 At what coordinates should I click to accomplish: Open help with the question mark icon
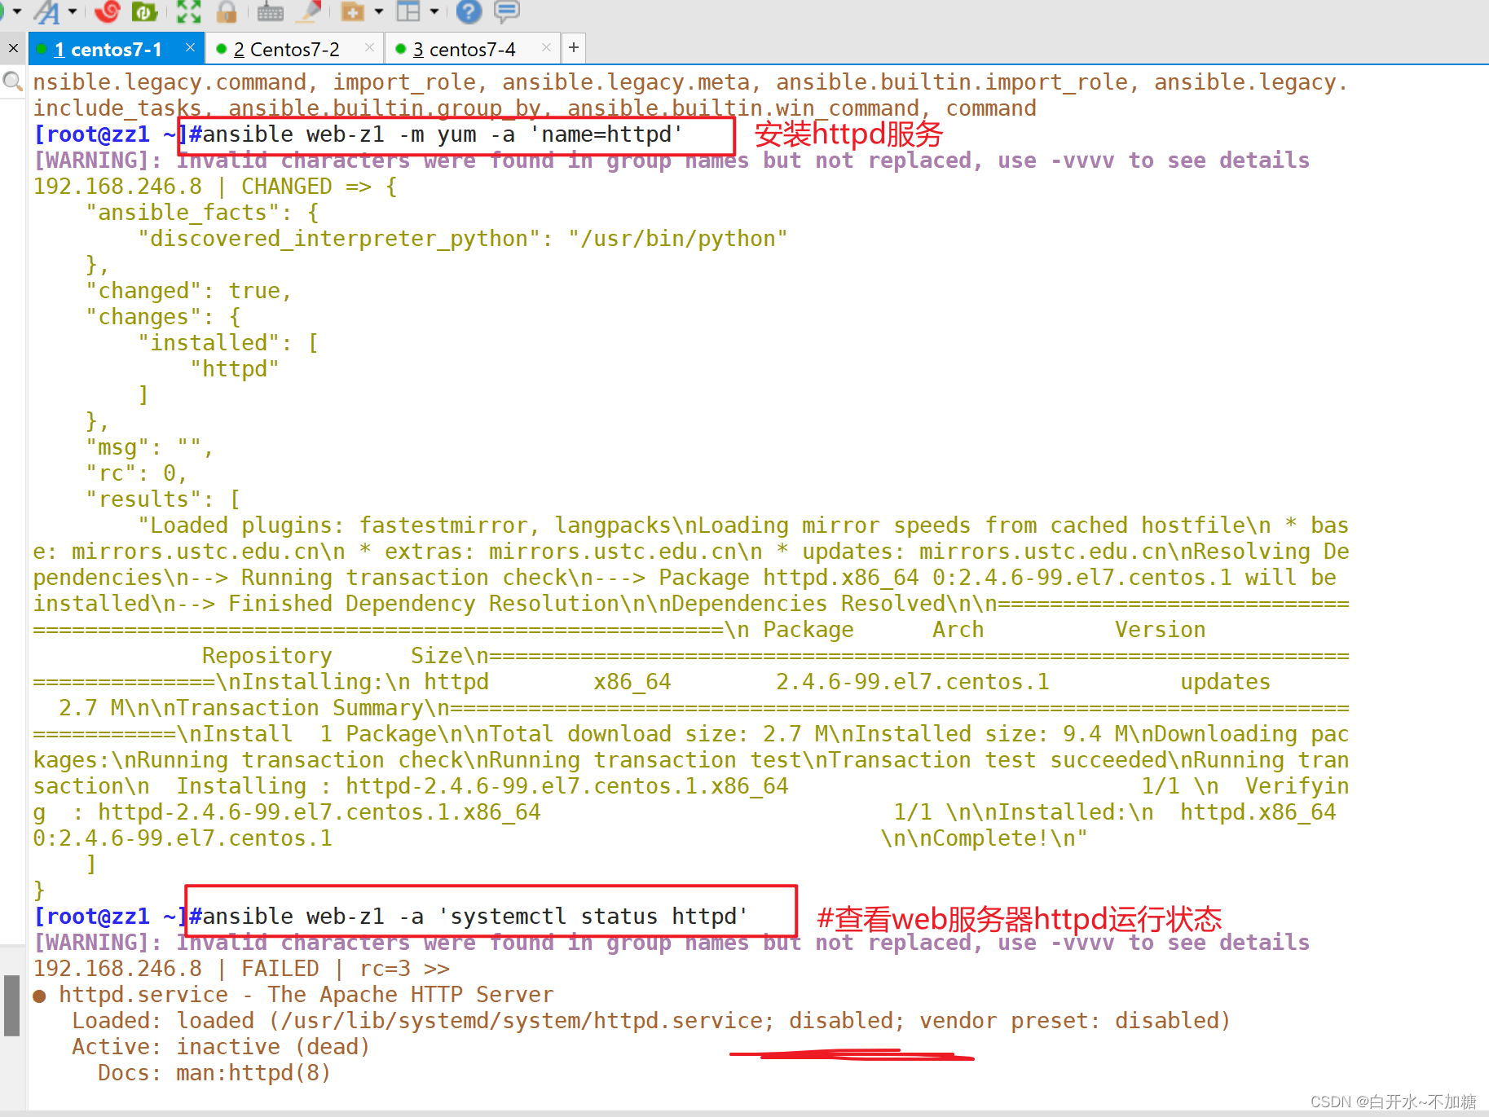pos(469,11)
